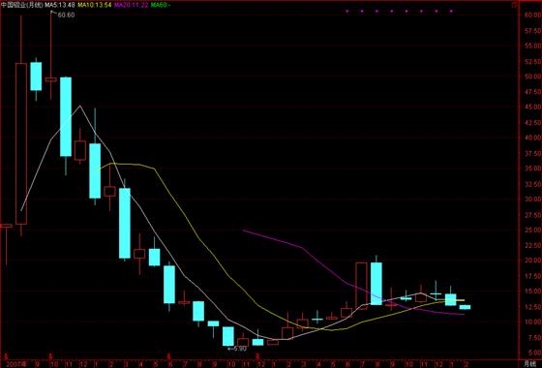Click the small icon in top-right corner of chart
Image resolution: width=542 pixels, height=368 pixels.
pos(514,5)
